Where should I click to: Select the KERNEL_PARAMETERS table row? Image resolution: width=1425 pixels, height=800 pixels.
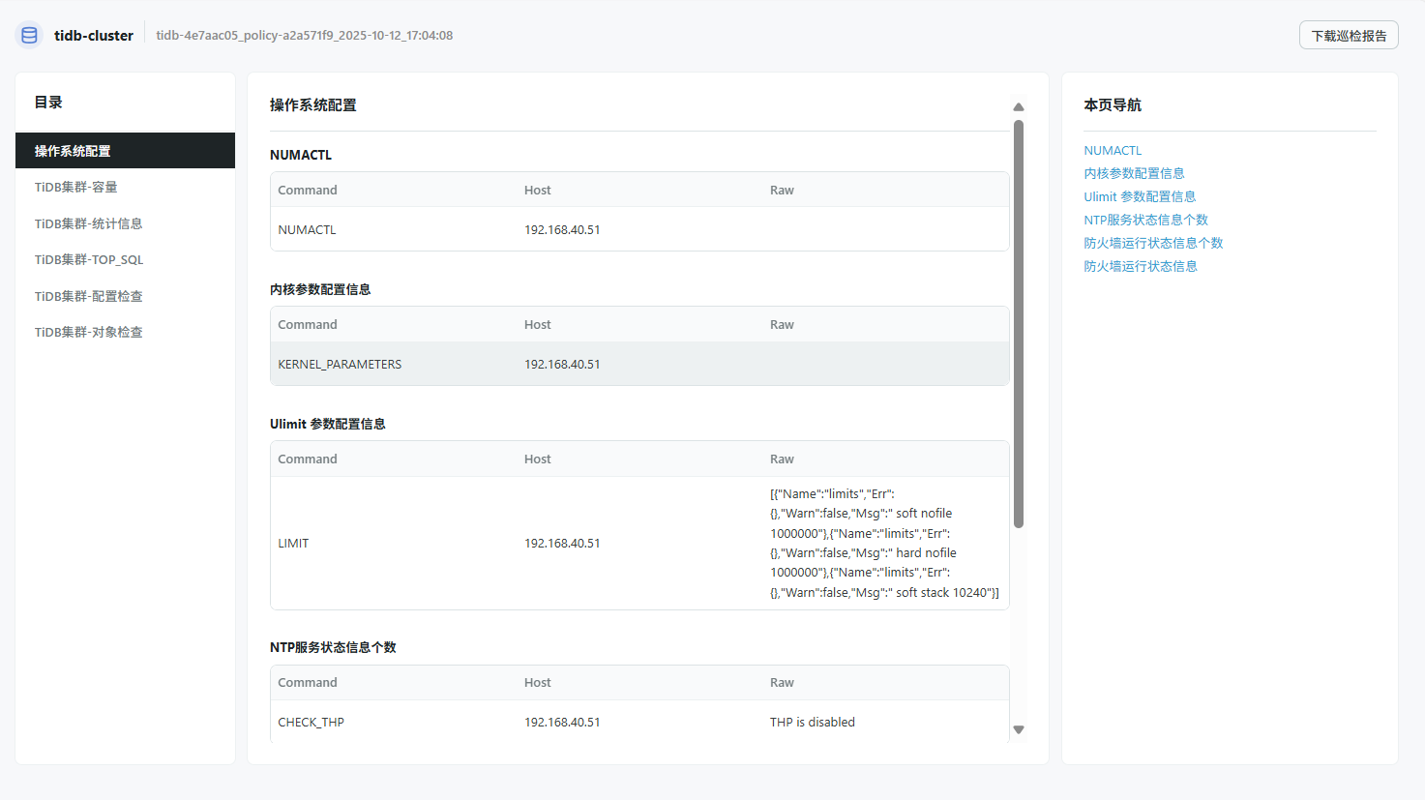click(x=639, y=365)
